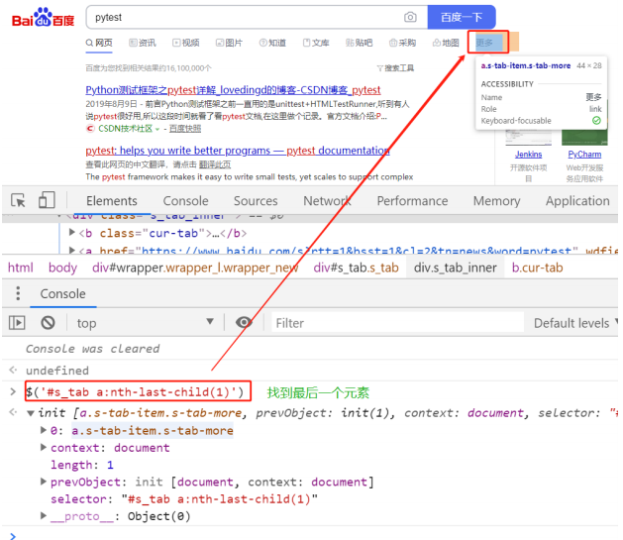
Task: Open DevTools Performance tab
Action: (412, 201)
